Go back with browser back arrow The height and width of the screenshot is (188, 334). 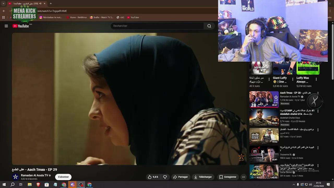tap(4, 11)
